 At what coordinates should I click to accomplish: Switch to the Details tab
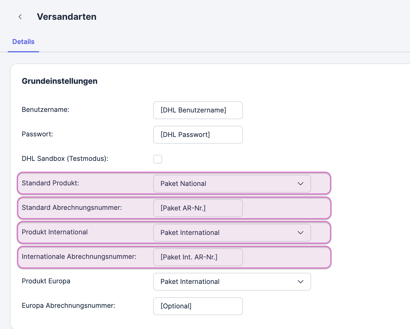[x=23, y=42]
